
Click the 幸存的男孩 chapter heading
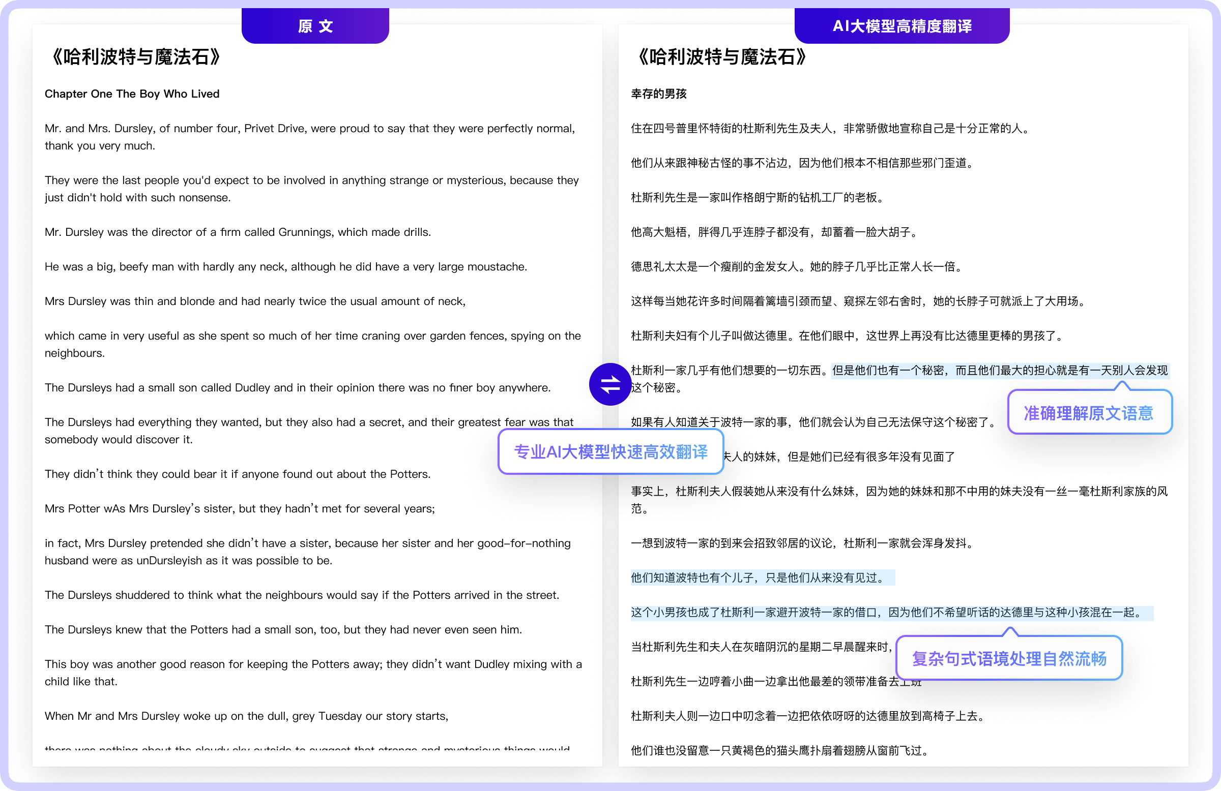659,94
